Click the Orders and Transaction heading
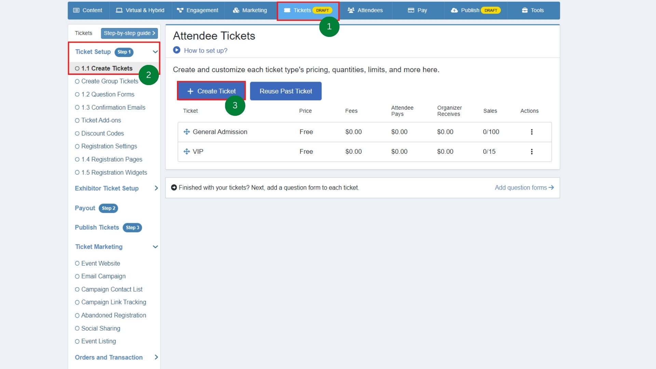This screenshot has height=369, width=656. pyautogui.click(x=109, y=357)
